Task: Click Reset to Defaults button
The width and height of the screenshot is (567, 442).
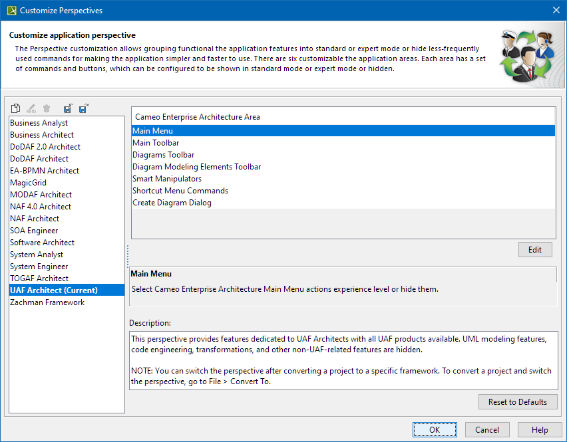Action: pos(517,402)
